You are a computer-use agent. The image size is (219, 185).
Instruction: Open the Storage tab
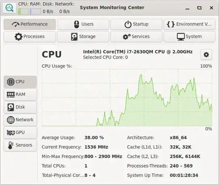point(83,37)
